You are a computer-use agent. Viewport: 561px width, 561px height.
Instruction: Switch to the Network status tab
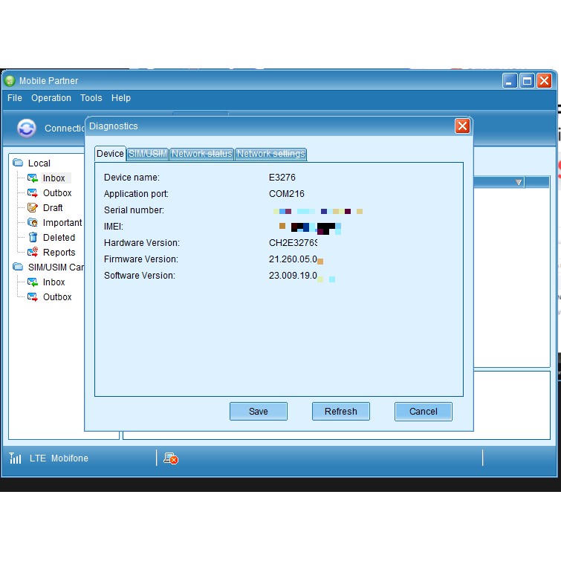[201, 154]
